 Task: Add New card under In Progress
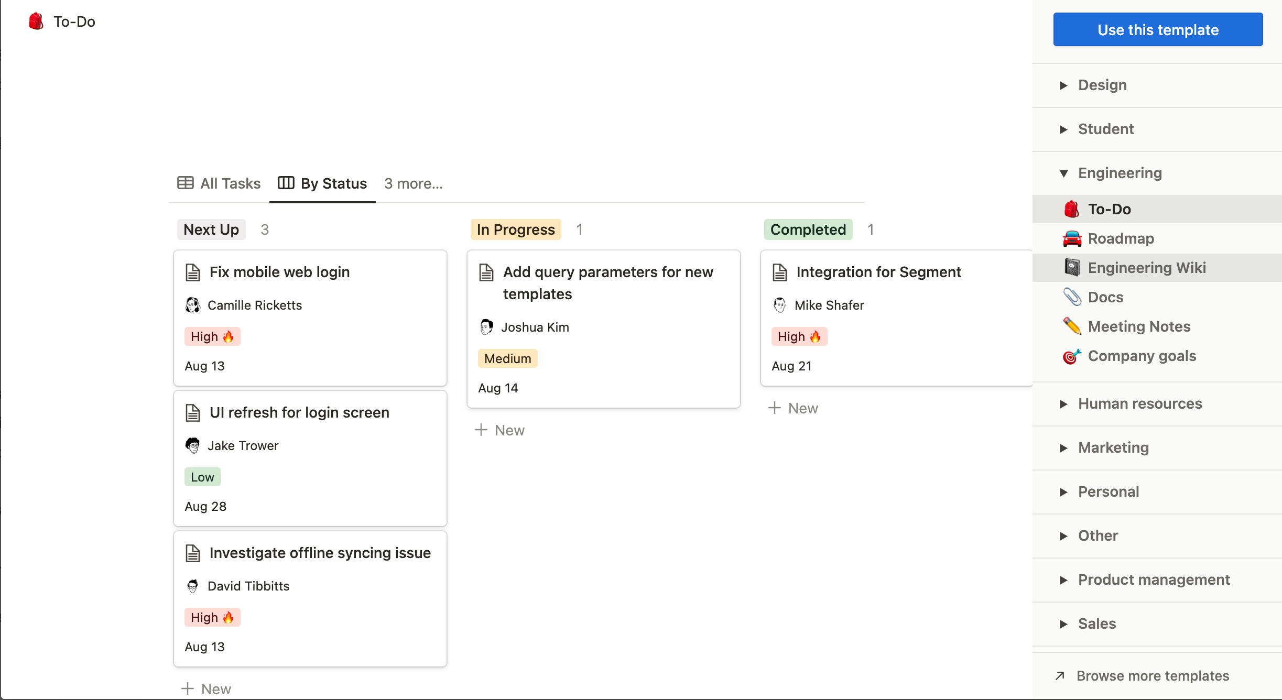coord(499,430)
